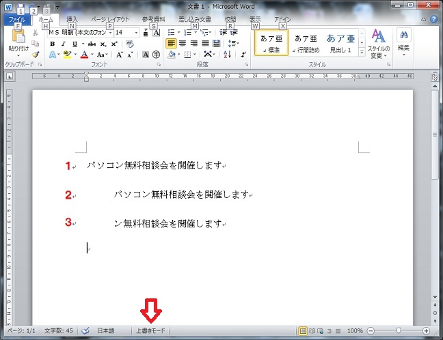Click the Sort A-Z icon
This screenshot has width=443, height=340.
click(227, 54)
